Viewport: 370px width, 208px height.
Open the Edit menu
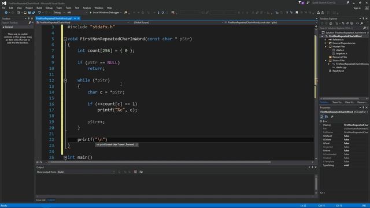(11, 8)
